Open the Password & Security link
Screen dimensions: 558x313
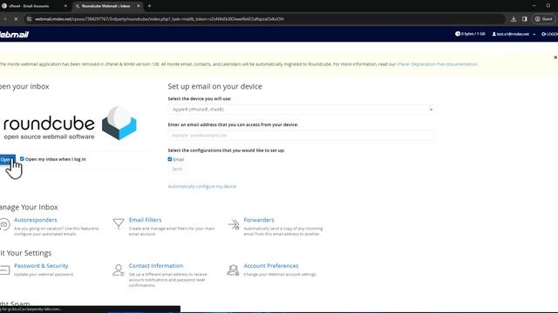click(41, 266)
